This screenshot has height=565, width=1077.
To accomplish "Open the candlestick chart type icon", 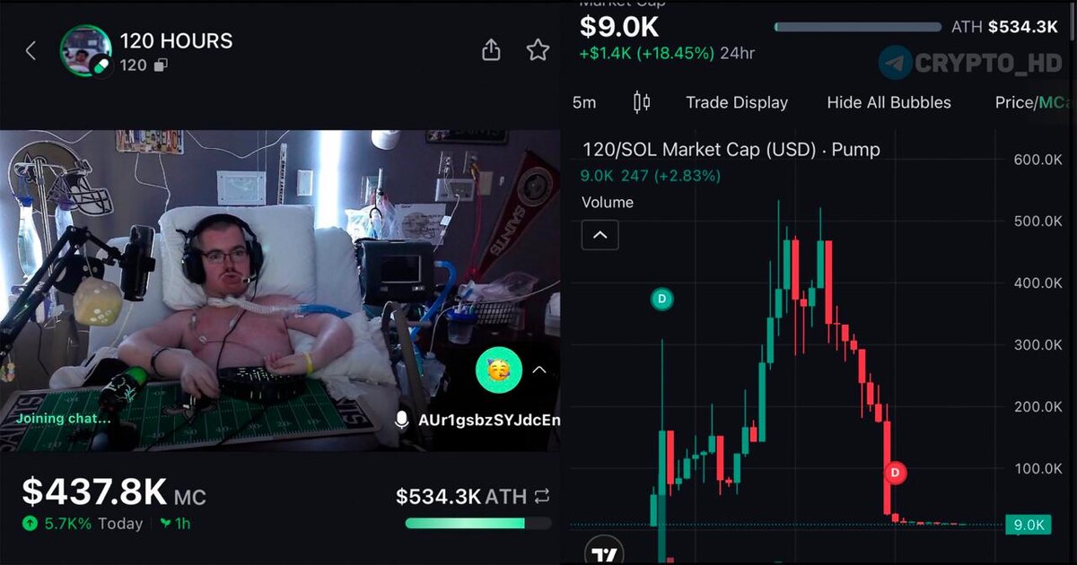I will 642,102.
